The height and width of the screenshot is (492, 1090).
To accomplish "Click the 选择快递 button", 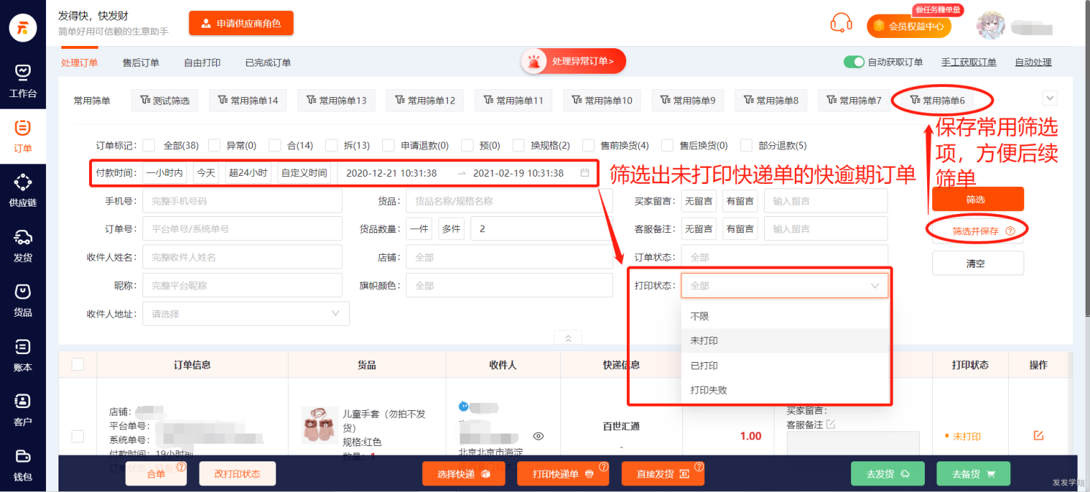I will pyautogui.click(x=463, y=474).
